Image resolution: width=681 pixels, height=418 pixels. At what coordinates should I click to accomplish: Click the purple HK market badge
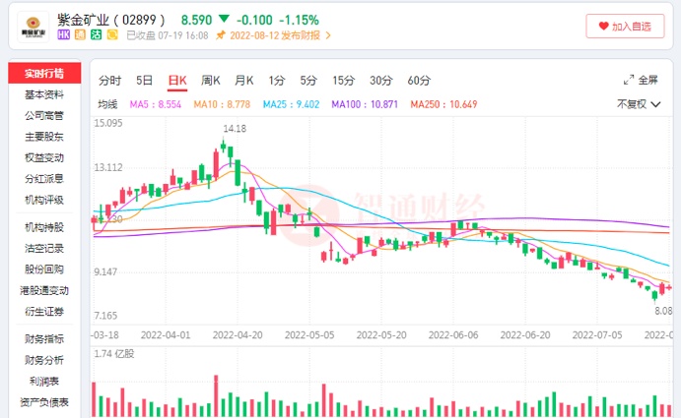pyautogui.click(x=64, y=34)
